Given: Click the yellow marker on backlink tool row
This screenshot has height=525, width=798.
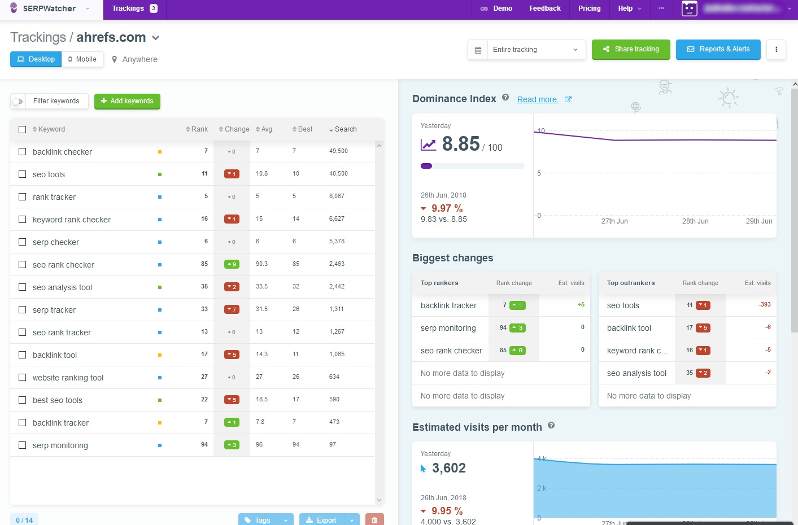Looking at the screenshot, I should tap(160, 355).
